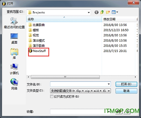This screenshot has width=141, height=118.
Task: Select 计算机 in the places bar
Action: pyautogui.click(x=14, y=69)
